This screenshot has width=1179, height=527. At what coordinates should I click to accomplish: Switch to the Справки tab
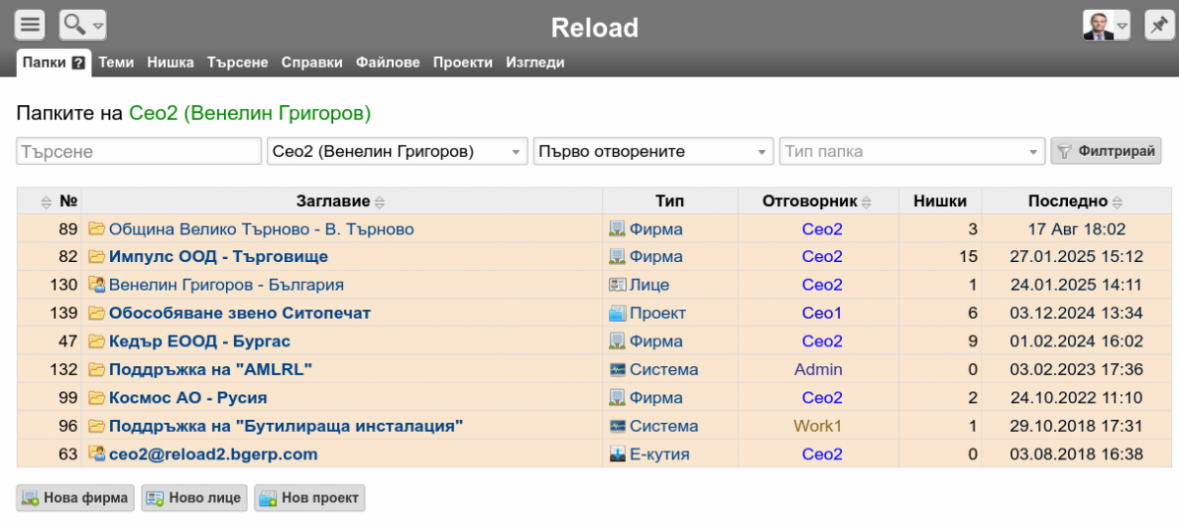[311, 63]
